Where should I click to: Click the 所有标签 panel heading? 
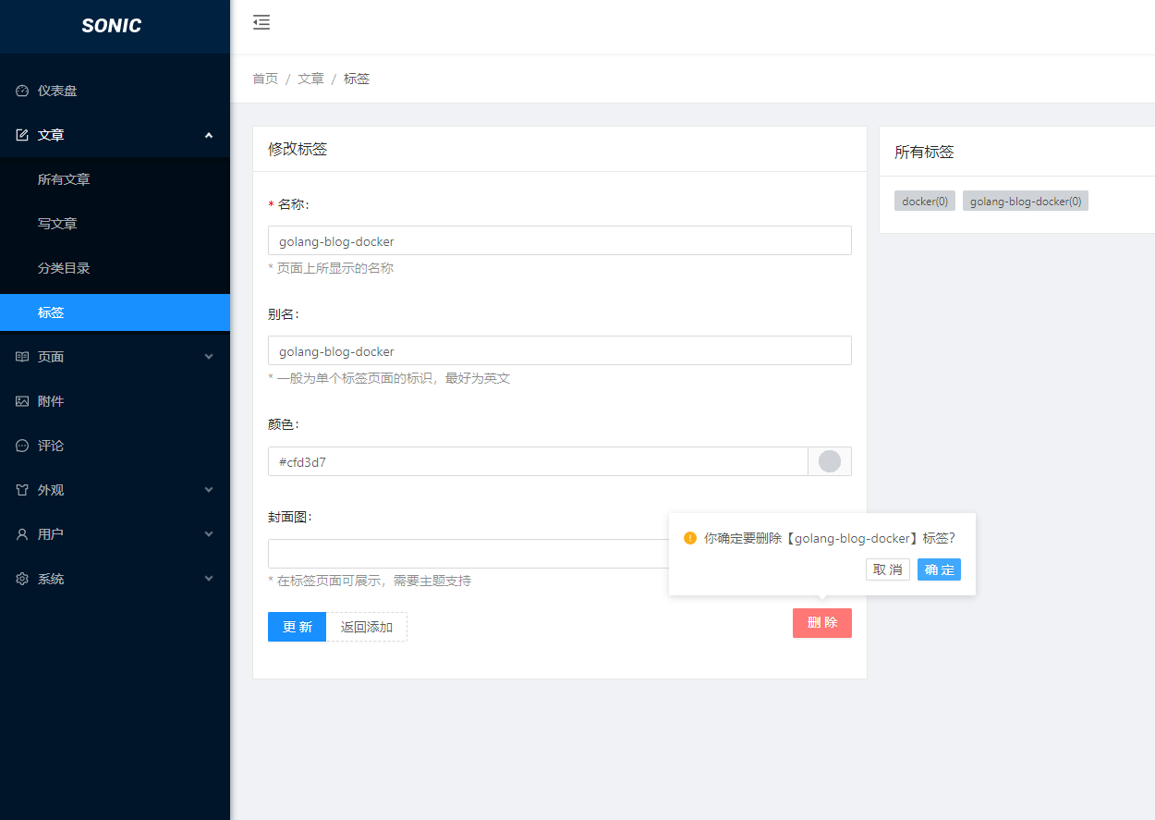924,153
